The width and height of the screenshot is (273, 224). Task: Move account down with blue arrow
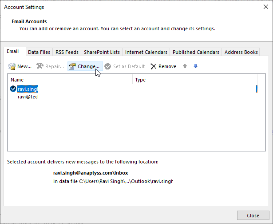(x=195, y=66)
